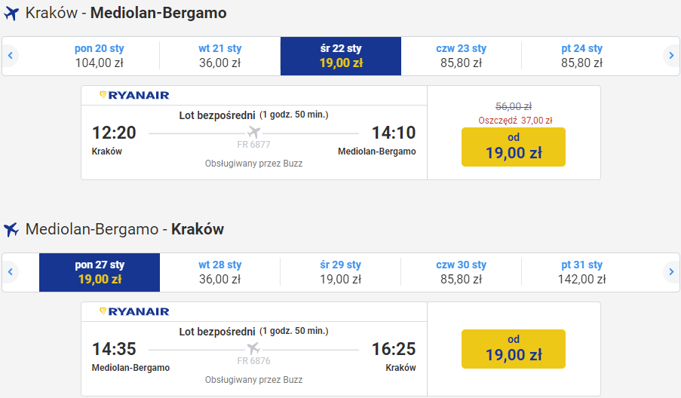Show later return dates with right arrow
Viewport: 681px width, 398px height.
(x=670, y=271)
